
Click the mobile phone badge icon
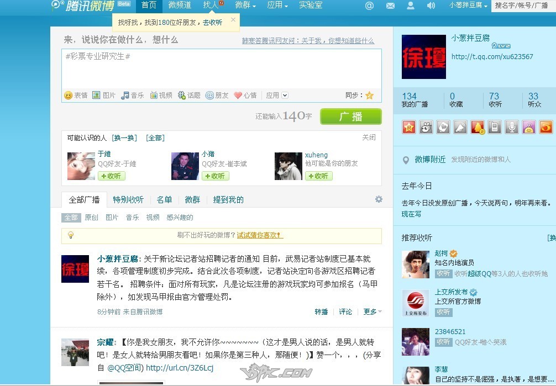494,127
